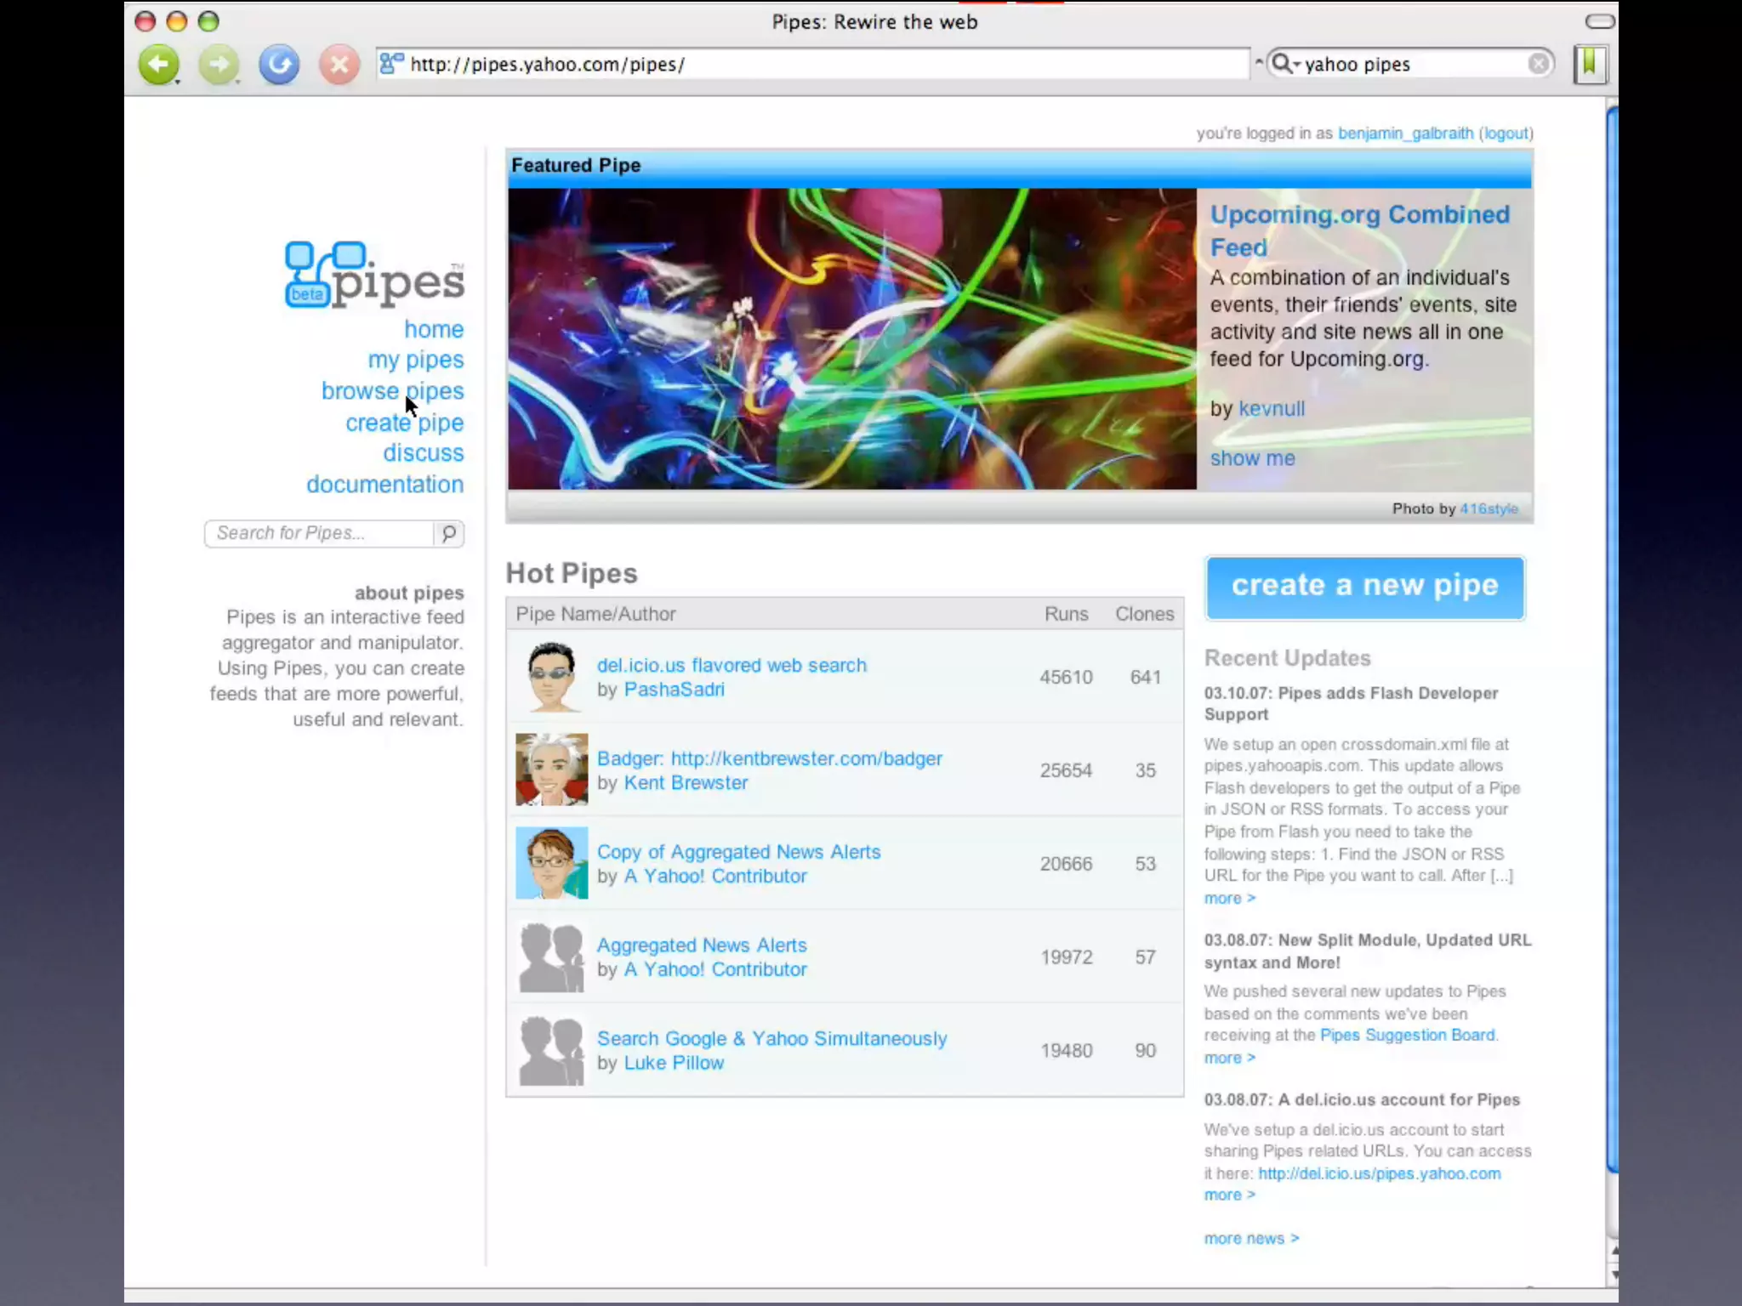Open the 'more news >' link
This screenshot has height=1306, width=1742.
[1251, 1238]
